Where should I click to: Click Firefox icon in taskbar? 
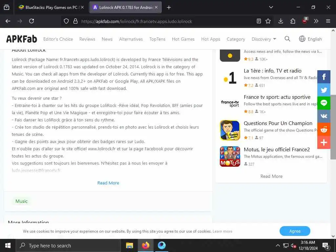tap(145, 245)
